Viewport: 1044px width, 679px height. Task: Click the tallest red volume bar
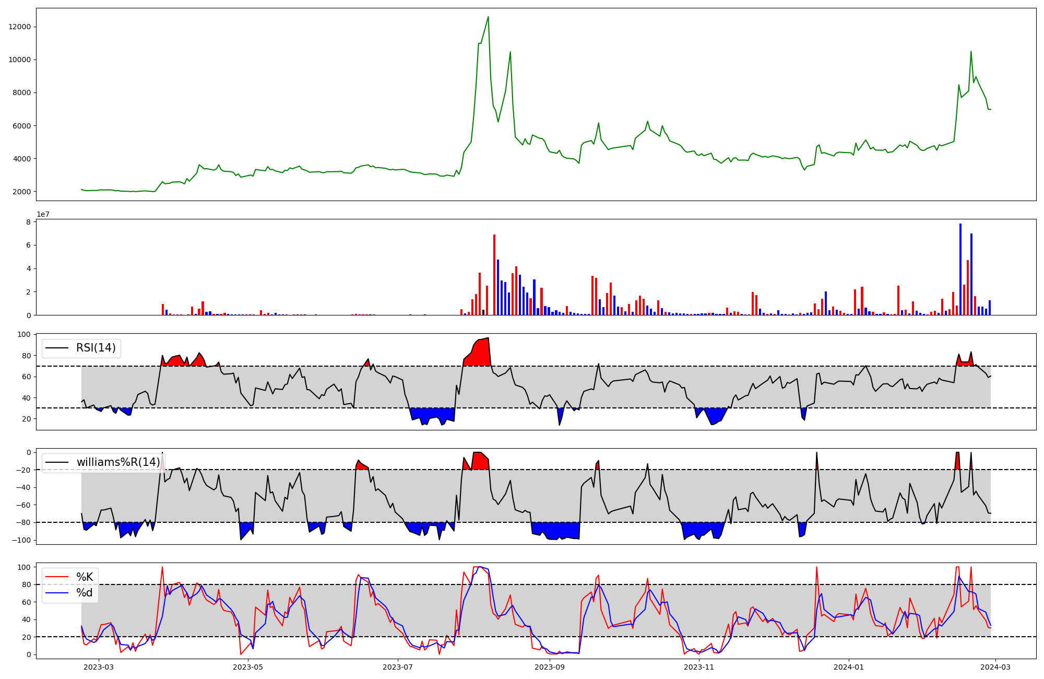click(x=494, y=274)
